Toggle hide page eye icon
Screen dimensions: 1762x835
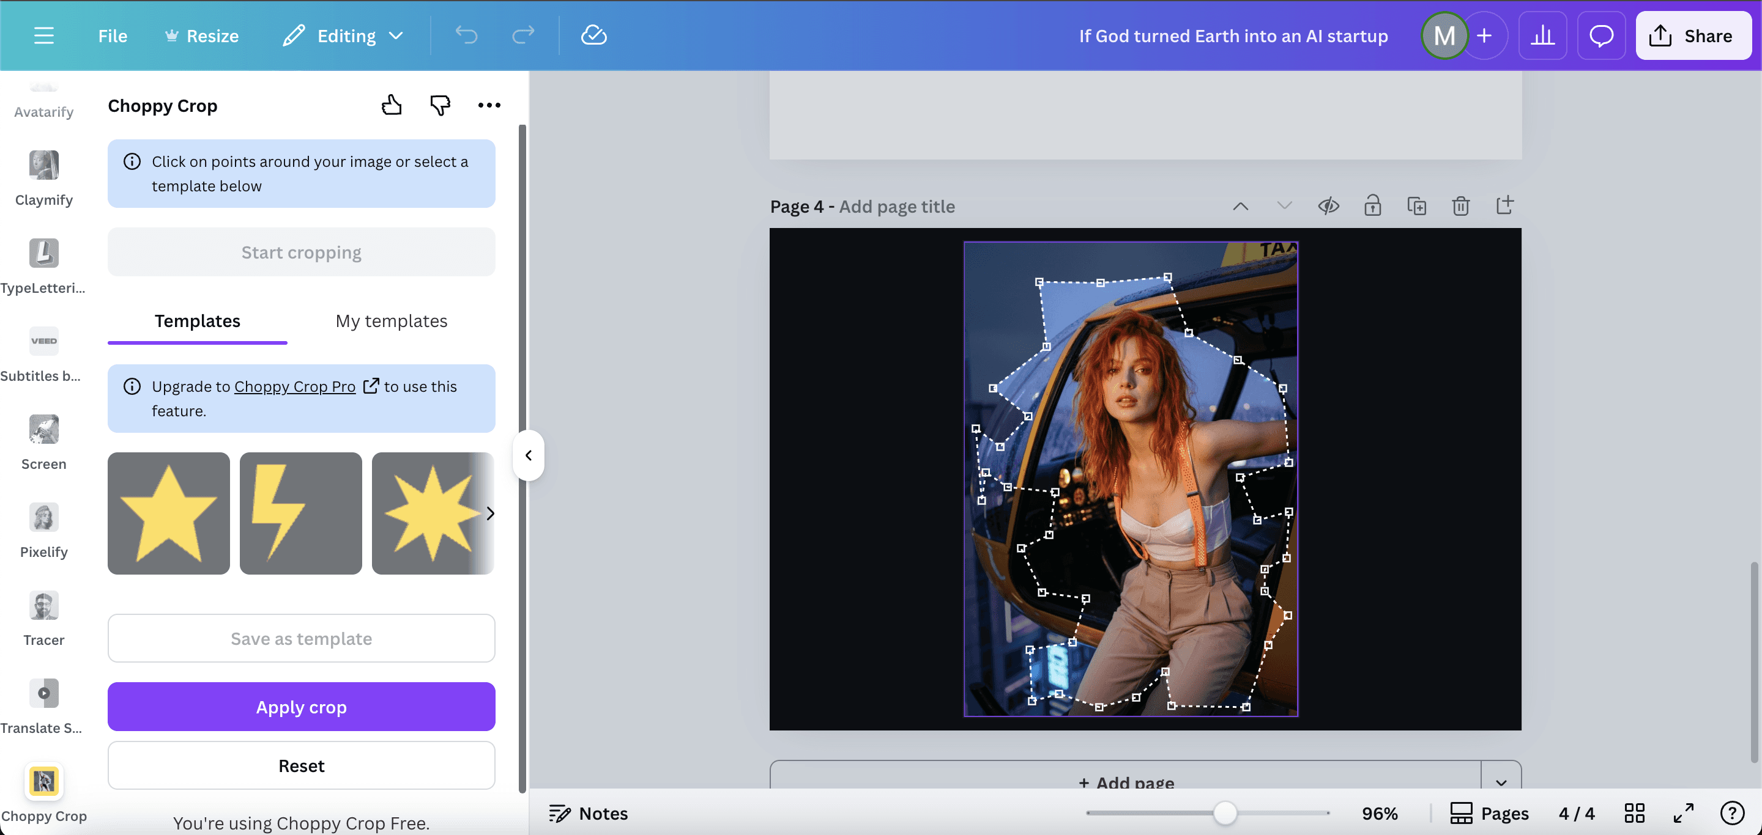(x=1328, y=205)
